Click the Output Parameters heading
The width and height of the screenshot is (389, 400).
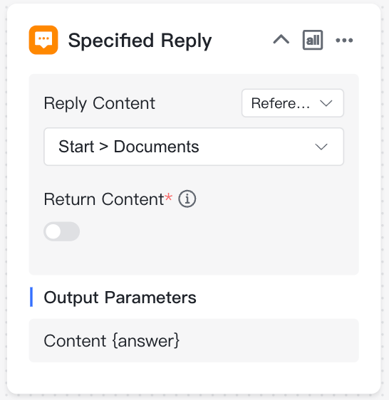120,298
